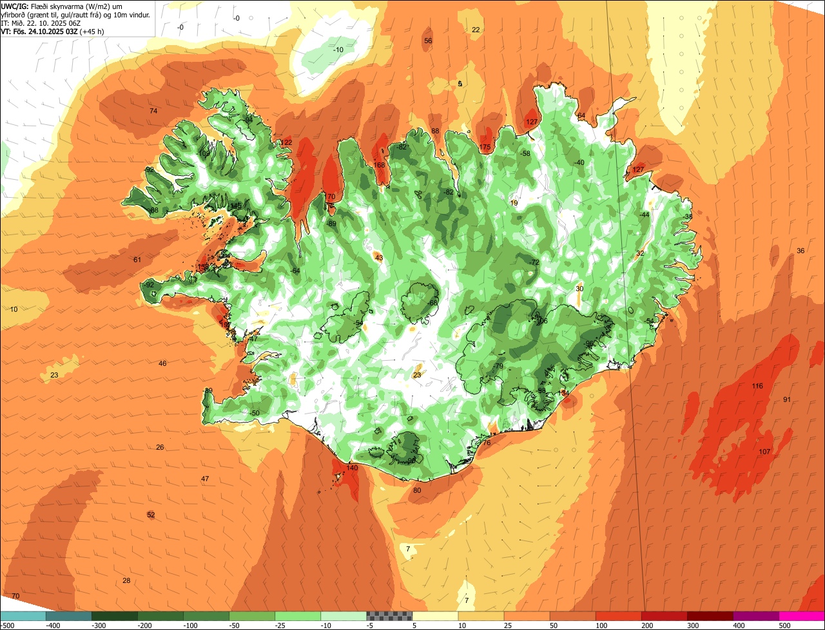Select the flux value 80
Screen dimensions: 825x630
[x=417, y=490]
